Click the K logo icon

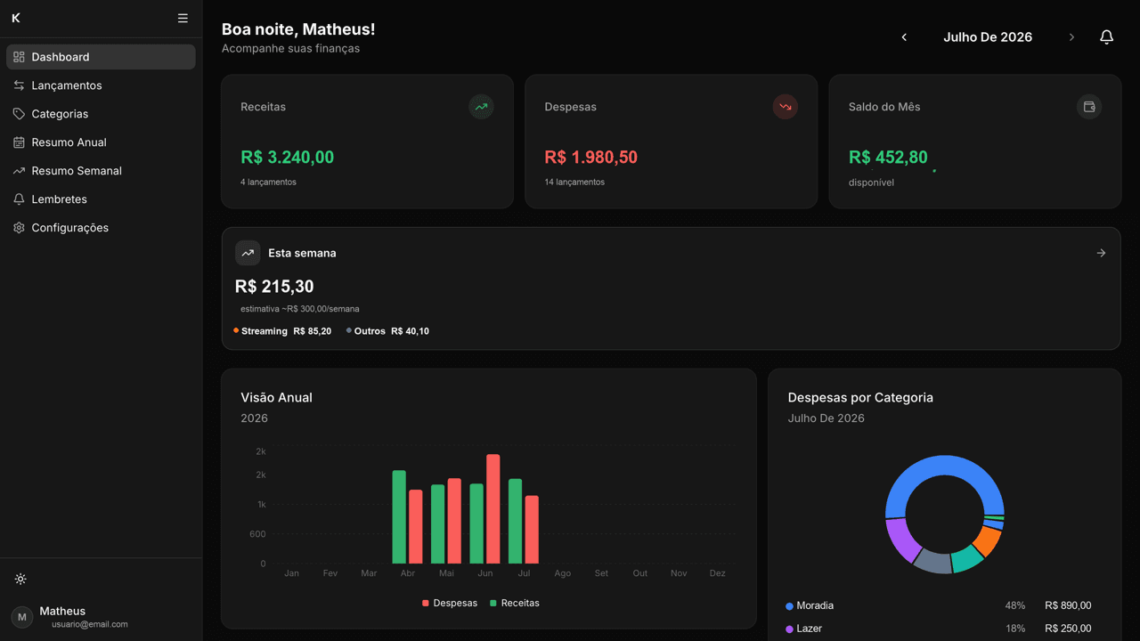[16, 18]
